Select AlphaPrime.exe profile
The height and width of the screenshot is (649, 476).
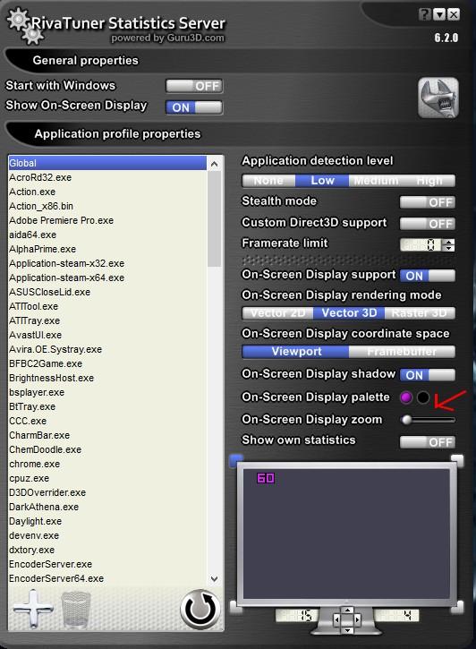coord(107,249)
